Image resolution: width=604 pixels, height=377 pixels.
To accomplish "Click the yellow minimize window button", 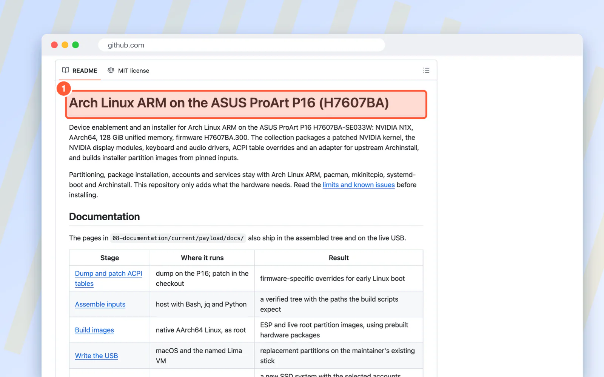I will point(65,45).
